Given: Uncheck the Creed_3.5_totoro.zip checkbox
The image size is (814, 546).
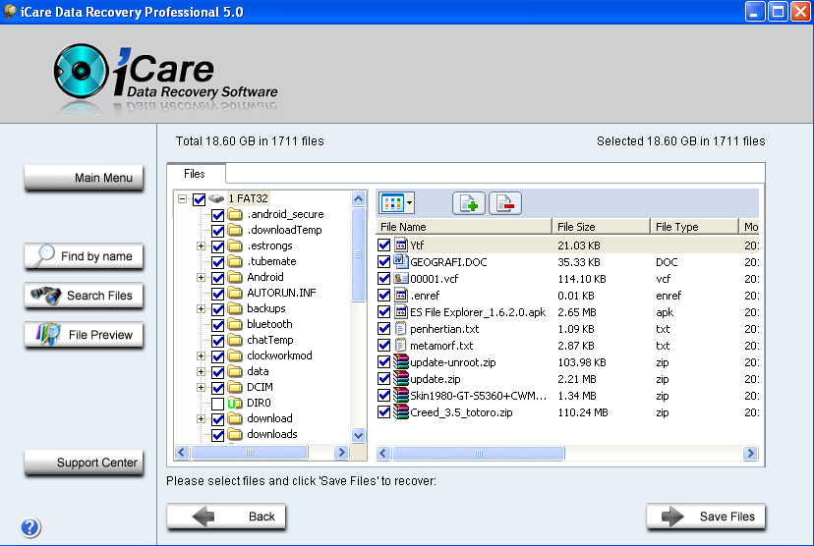Looking at the screenshot, I should point(383,412).
